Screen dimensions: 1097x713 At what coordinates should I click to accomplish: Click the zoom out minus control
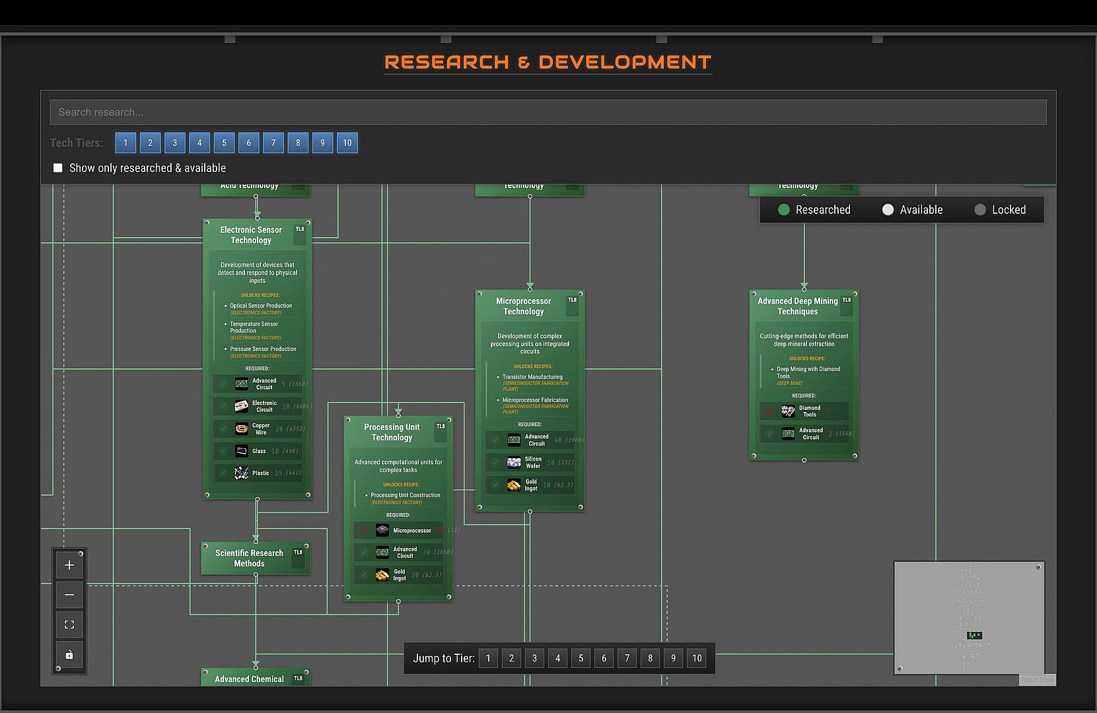point(69,595)
